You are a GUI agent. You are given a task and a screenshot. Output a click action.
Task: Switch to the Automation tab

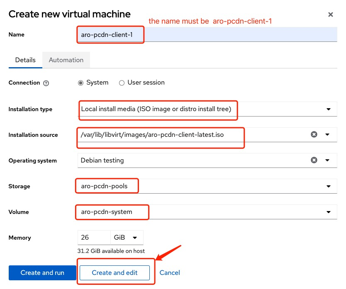[x=66, y=60]
